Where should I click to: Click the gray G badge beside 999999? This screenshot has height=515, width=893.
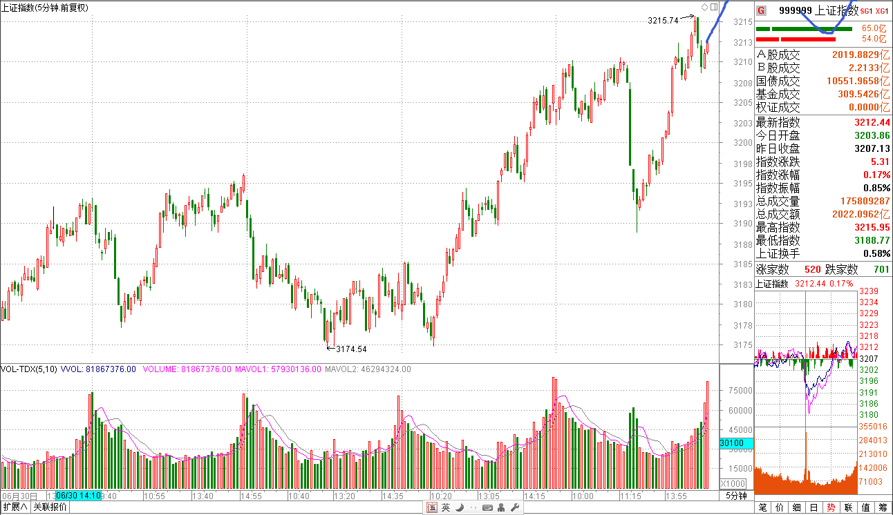click(761, 10)
